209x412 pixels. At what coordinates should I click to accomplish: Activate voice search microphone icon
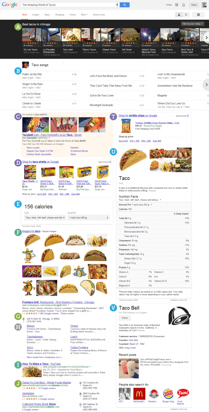[x=117, y=5]
